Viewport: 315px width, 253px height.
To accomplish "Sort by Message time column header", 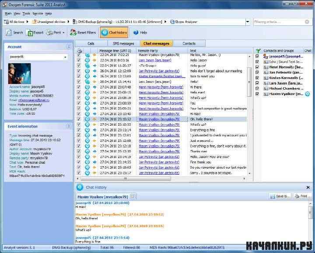I will pos(117,51).
